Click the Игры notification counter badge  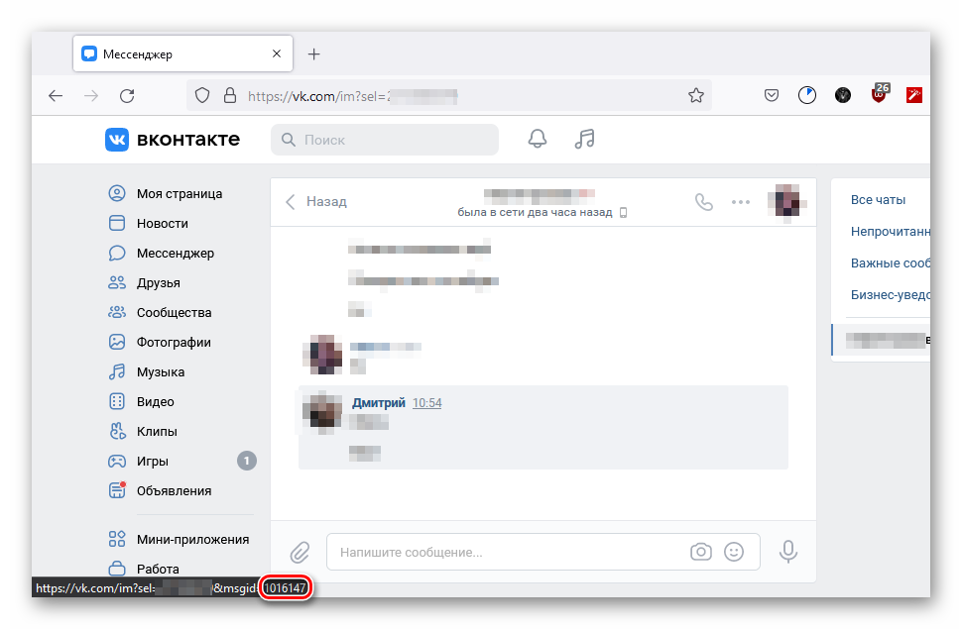coord(247,461)
